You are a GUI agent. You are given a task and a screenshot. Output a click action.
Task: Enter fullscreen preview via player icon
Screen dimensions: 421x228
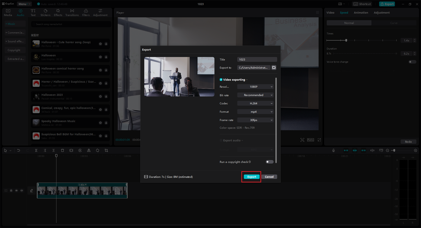[319, 140]
